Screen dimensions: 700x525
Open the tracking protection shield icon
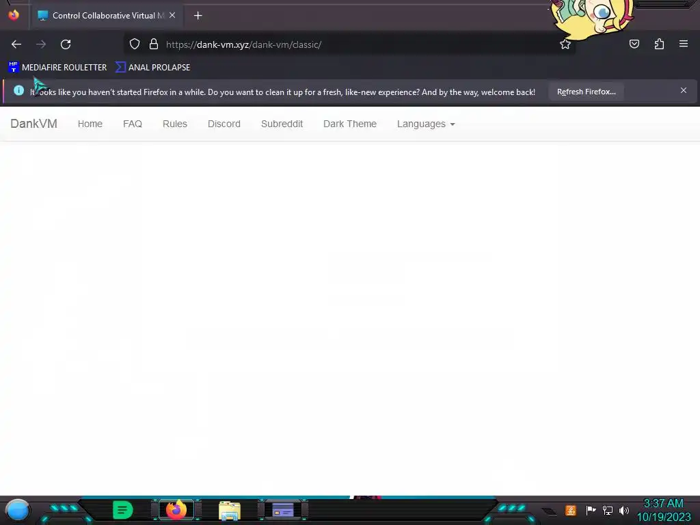pyautogui.click(x=135, y=44)
